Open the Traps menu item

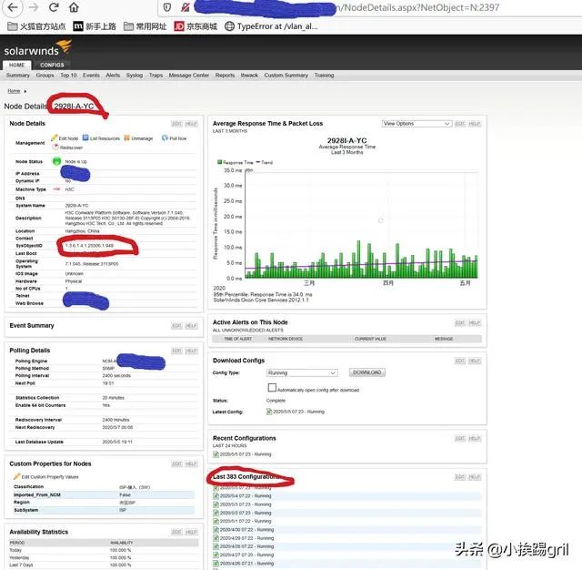156,76
